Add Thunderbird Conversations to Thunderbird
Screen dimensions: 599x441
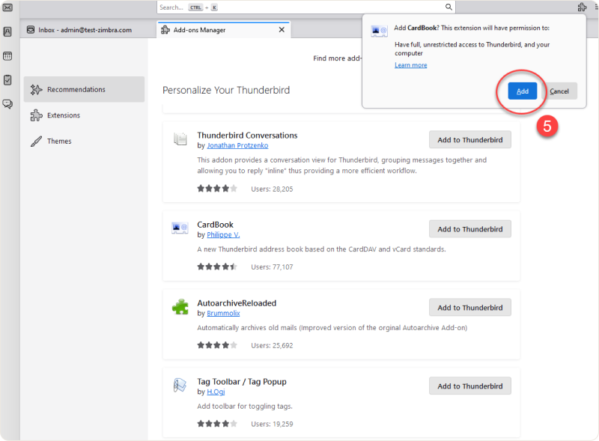(470, 140)
